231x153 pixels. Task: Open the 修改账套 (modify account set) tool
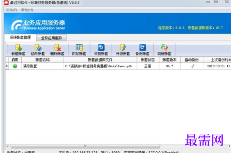pos(38,50)
